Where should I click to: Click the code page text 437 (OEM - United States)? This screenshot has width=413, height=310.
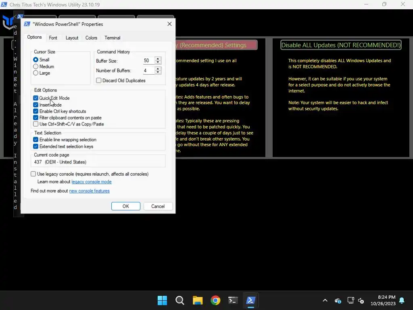tap(60, 162)
